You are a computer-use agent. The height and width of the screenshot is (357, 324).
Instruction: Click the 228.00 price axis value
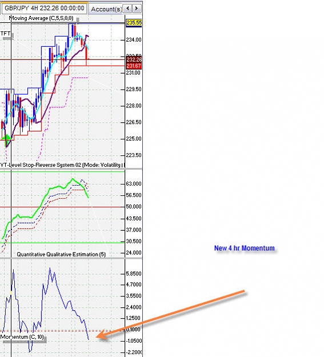coord(134,106)
